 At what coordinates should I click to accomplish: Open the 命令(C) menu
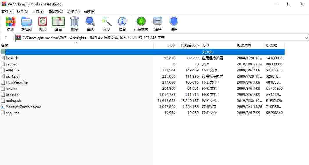tap(22, 12)
